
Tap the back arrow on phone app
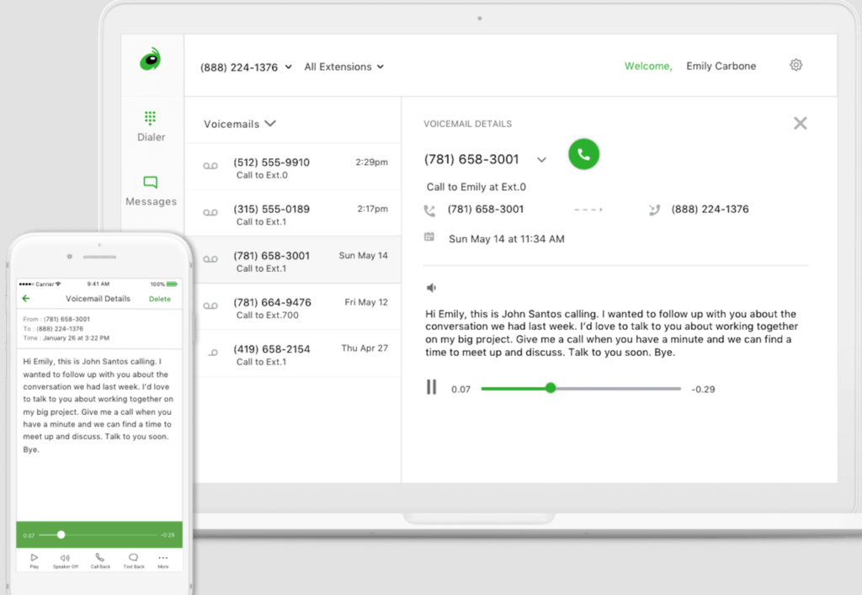pos(26,298)
